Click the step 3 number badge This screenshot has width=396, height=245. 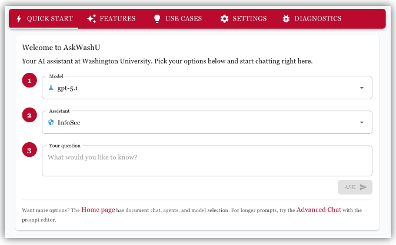29,150
